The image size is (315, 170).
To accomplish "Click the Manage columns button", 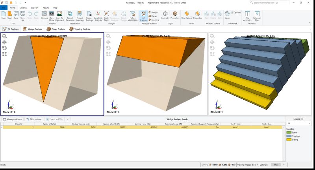I will 12,119.
